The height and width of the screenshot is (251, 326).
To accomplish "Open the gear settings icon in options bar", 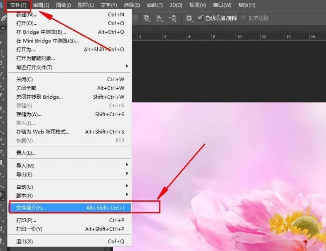I will click(x=189, y=18).
